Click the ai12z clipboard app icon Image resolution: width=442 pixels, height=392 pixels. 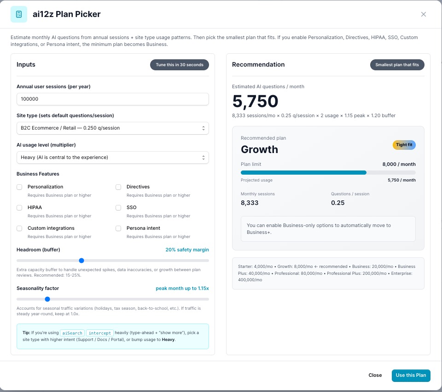[x=18, y=14]
